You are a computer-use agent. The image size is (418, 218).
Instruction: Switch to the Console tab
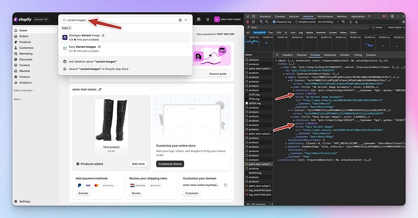[280, 16]
